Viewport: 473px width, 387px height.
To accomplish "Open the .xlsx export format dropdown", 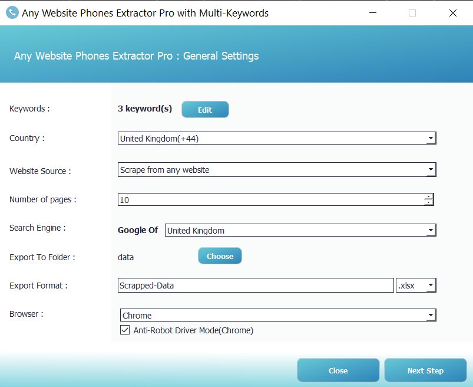I will pyautogui.click(x=416, y=285).
